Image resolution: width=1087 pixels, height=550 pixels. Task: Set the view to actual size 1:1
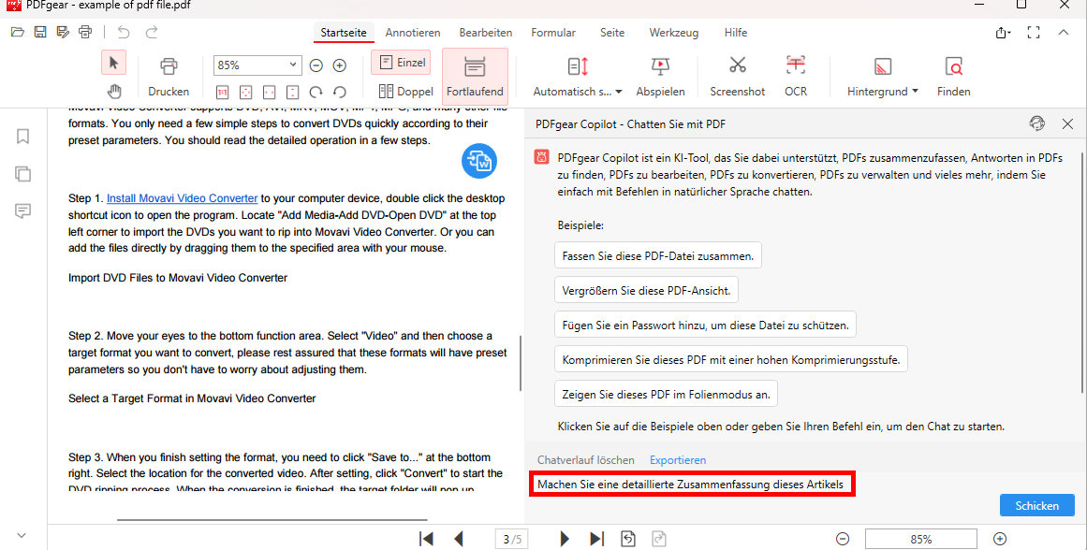[x=223, y=92]
